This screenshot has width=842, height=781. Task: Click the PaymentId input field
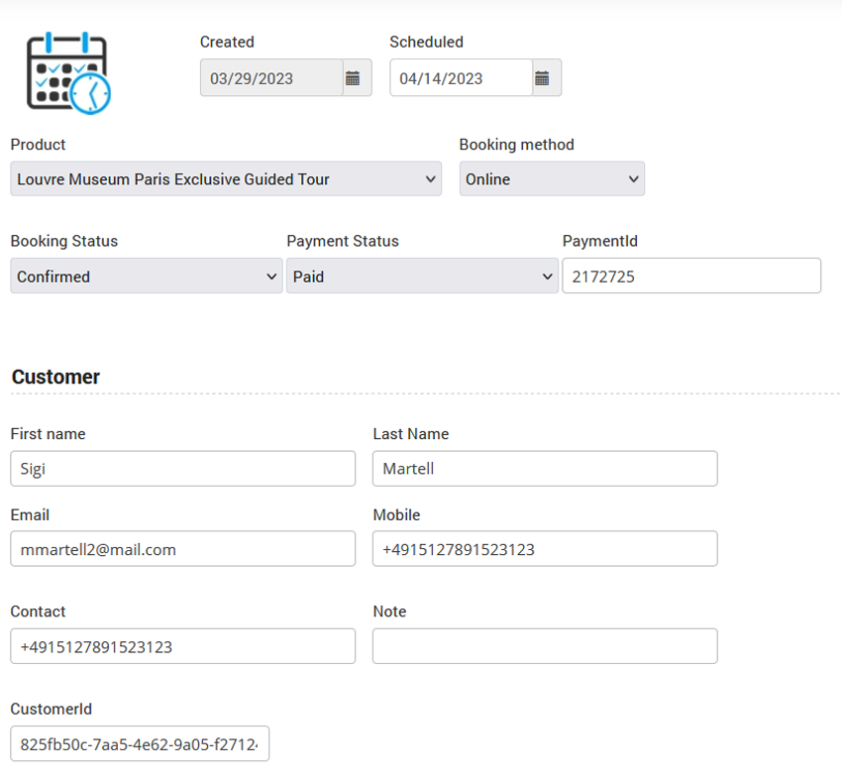tap(691, 277)
